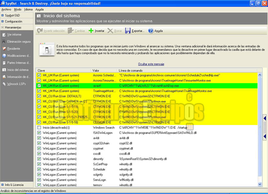The image size is (268, 194).
Task: Enable the Windows Search desactivado checkbox
Action: tap(39, 128)
